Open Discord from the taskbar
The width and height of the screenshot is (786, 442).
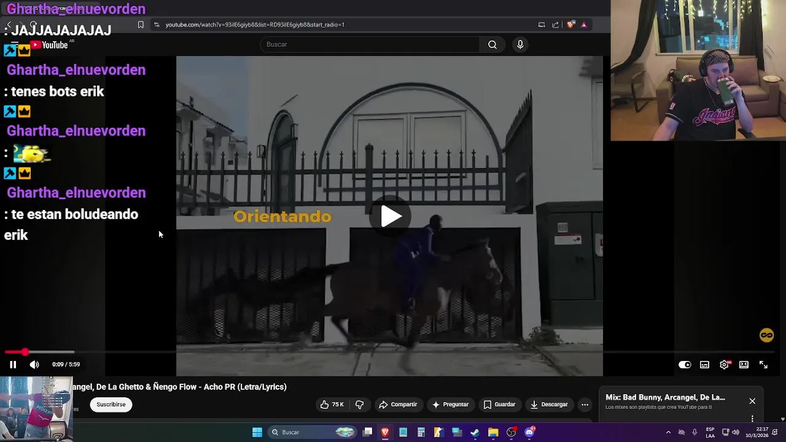(x=529, y=432)
